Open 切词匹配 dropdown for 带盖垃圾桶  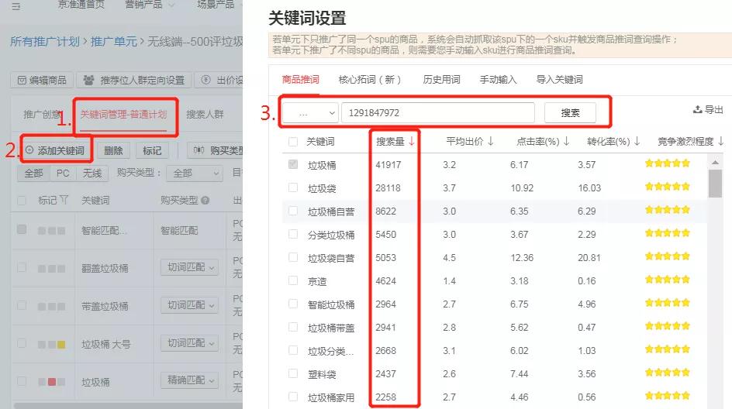[x=189, y=305]
